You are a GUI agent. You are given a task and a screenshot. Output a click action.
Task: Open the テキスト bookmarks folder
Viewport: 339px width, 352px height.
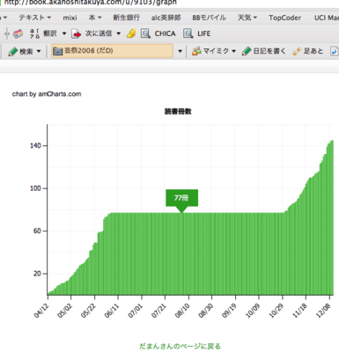(x=34, y=18)
